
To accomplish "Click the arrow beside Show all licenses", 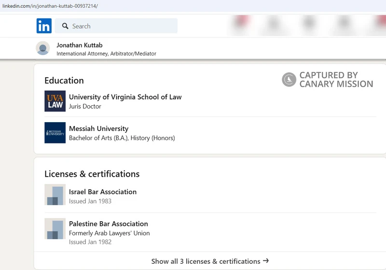I will pyautogui.click(x=266, y=261).
